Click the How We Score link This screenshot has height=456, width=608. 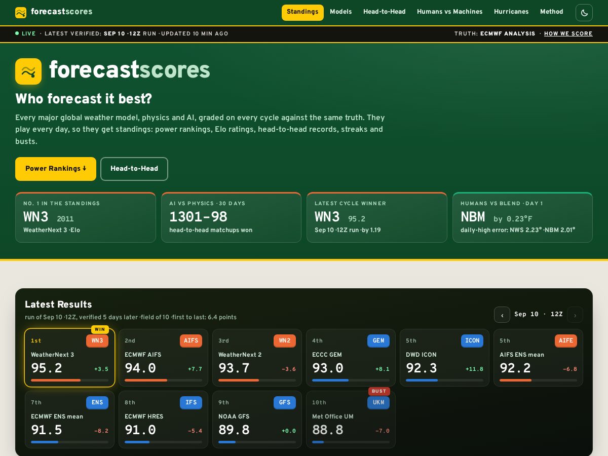[568, 34]
